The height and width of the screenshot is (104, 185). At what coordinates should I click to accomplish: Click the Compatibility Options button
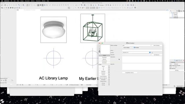pos(129,73)
